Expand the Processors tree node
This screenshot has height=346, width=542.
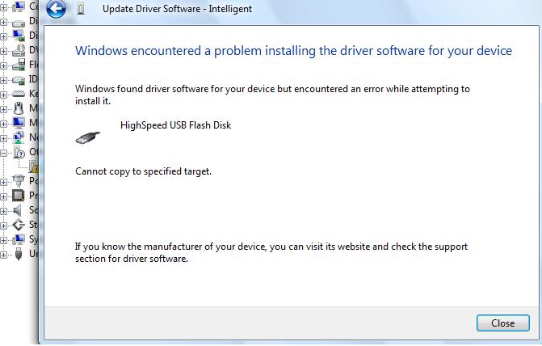tap(3, 196)
